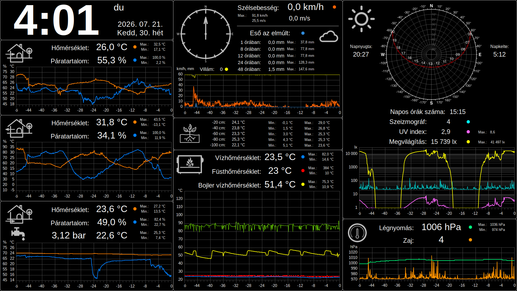Click the water tap faucet icon

coord(18,234)
